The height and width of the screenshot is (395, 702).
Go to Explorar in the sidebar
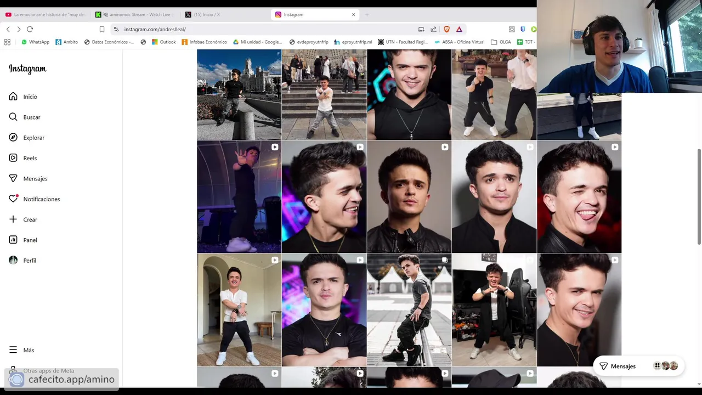(x=26, y=138)
